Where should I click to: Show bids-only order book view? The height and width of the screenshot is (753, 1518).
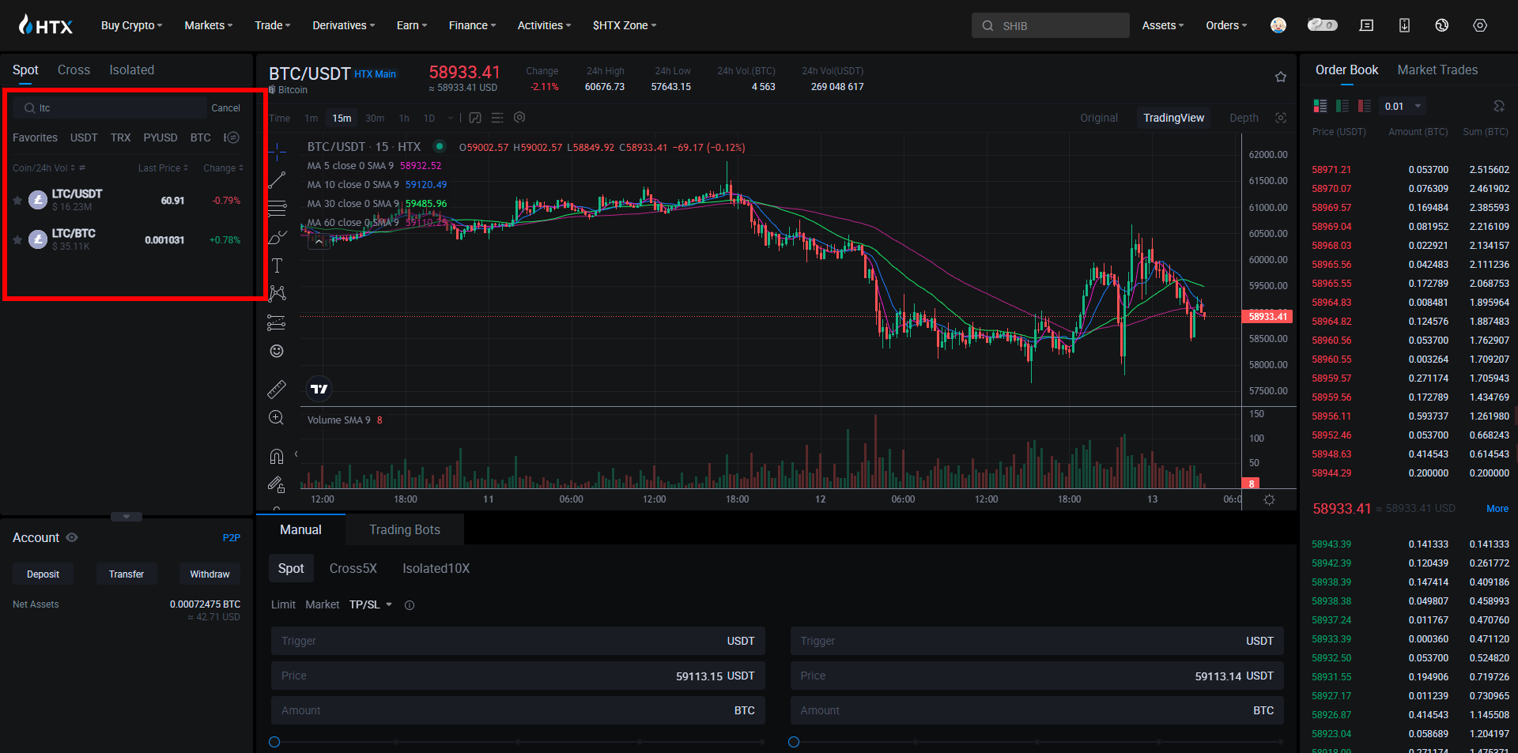[x=1342, y=106]
